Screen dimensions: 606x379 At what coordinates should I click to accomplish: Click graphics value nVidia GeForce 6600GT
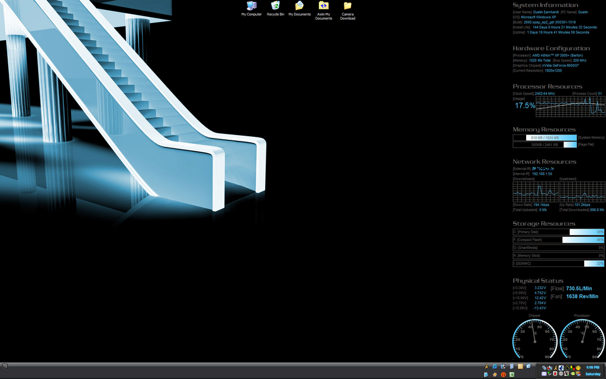point(560,65)
